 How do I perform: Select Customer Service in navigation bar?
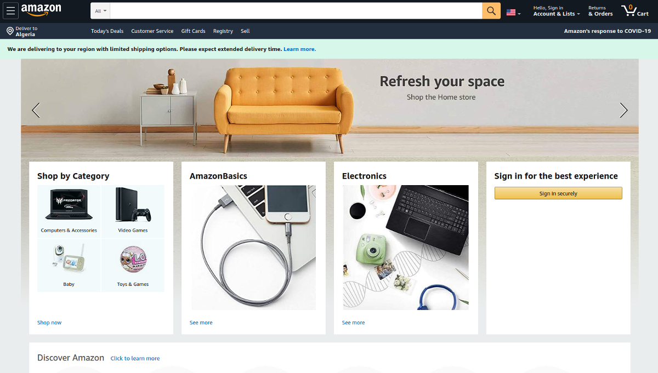(152, 31)
